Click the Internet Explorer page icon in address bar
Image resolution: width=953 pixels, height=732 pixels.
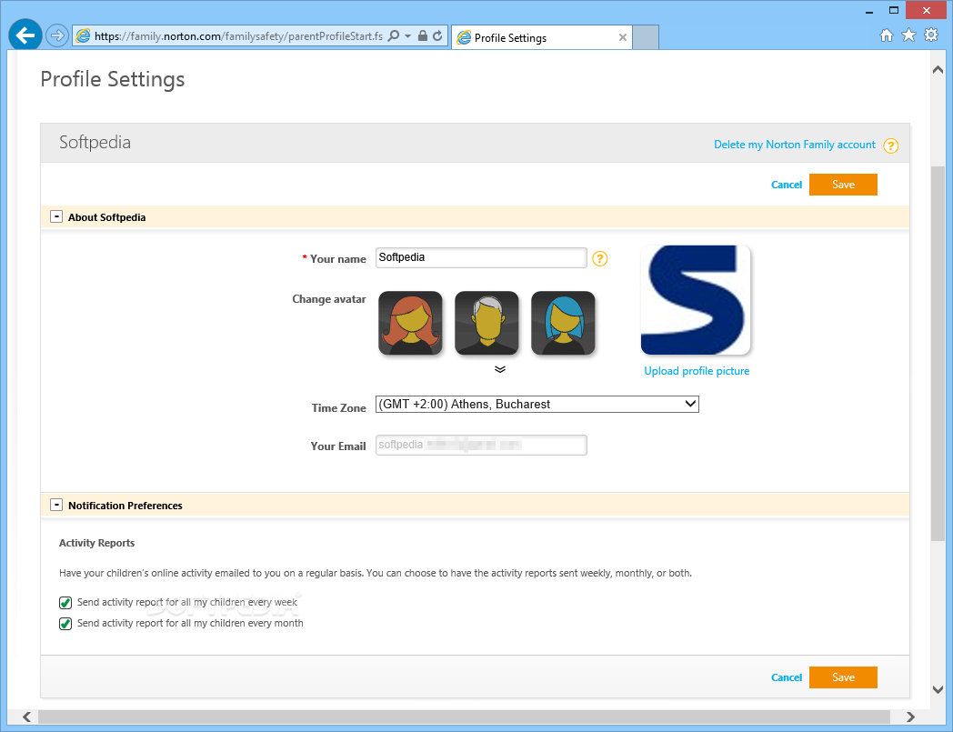pyautogui.click(x=83, y=35)
